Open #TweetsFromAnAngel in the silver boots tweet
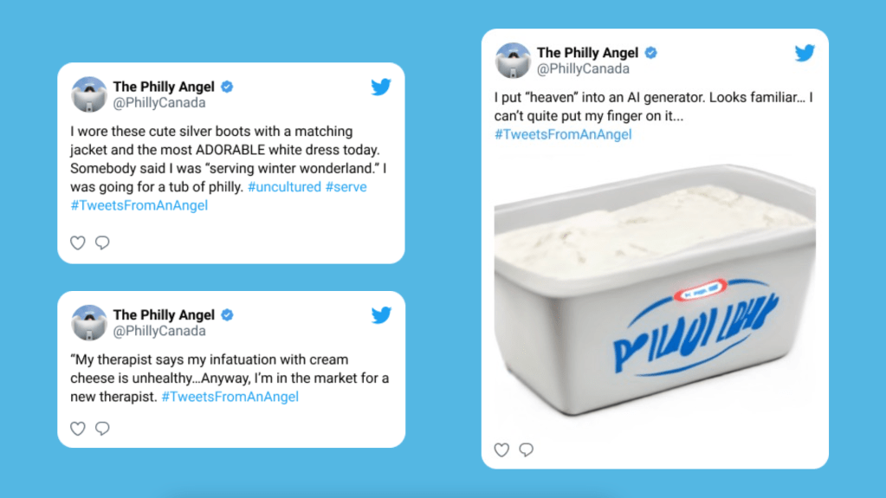 (139, 206)
